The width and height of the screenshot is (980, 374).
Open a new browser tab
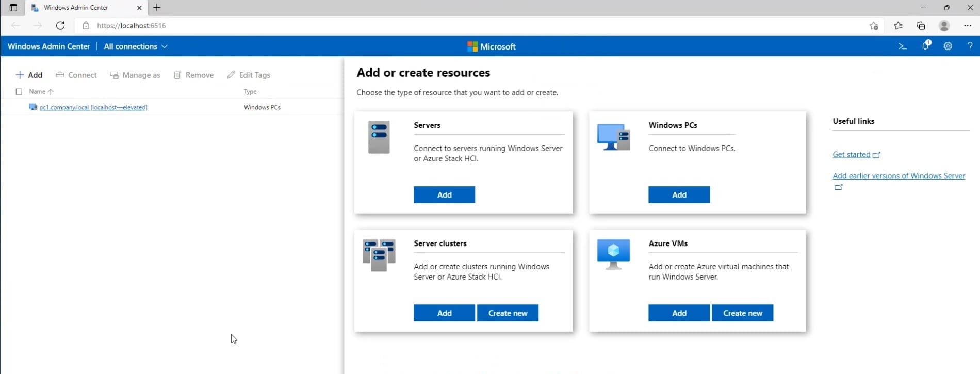(x=157, y=8)
